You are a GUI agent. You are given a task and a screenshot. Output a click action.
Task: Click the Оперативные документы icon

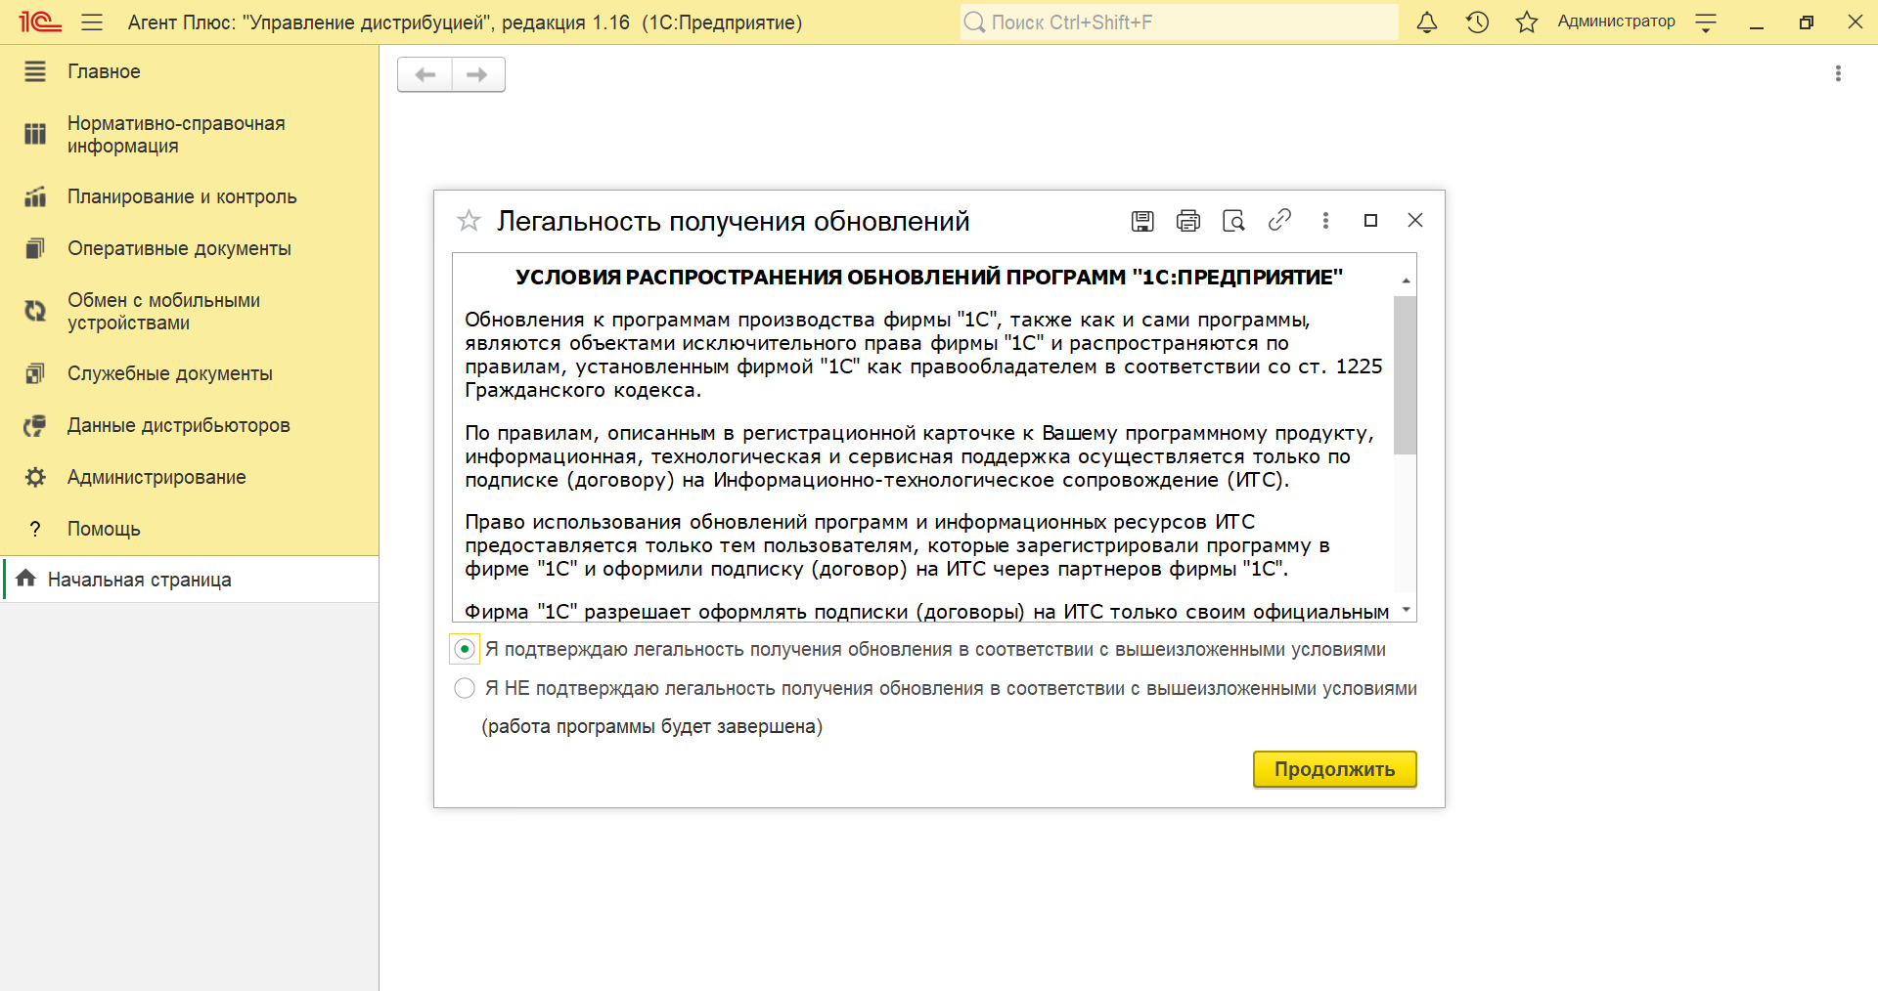[x=35, y=248]
